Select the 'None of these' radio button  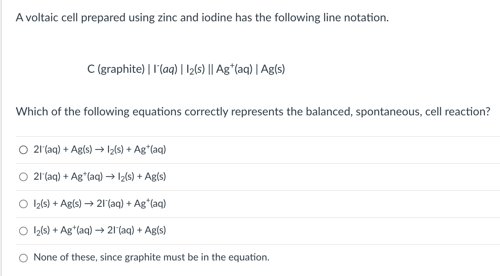tap(23, 257)
